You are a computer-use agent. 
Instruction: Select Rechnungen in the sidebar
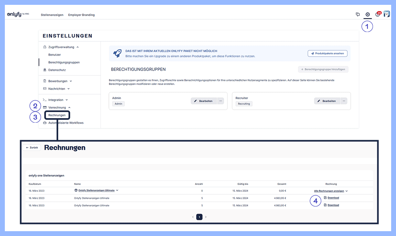[57, 115]
